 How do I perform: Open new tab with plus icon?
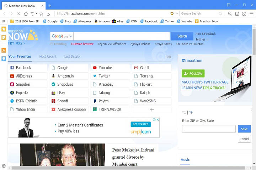(x=50, y=6)
